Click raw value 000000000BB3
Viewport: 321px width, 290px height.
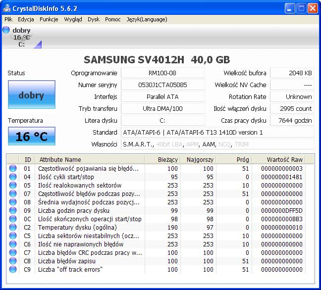282,219
